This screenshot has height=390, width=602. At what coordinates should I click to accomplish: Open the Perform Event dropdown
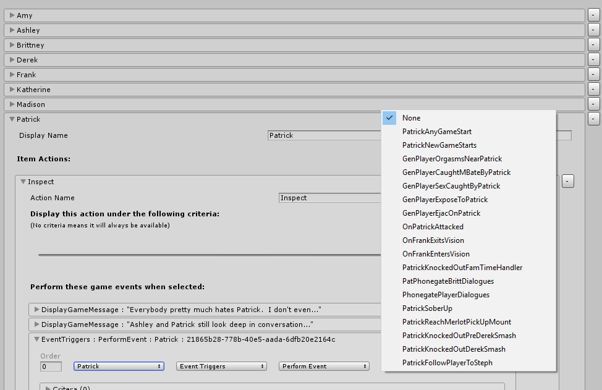(324, 367)
